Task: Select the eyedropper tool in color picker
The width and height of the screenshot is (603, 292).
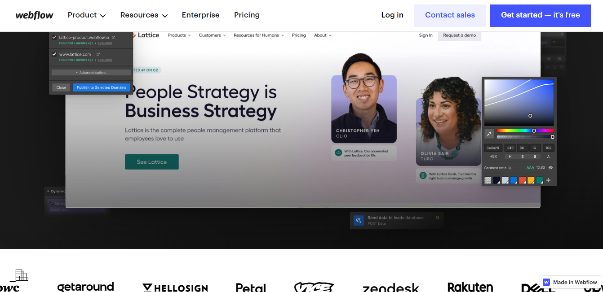Action: tap(489, 134)
